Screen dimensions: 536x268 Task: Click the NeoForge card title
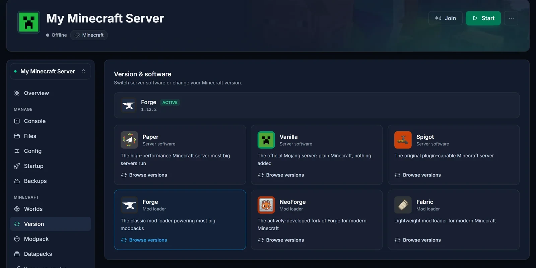coord(293,202)
